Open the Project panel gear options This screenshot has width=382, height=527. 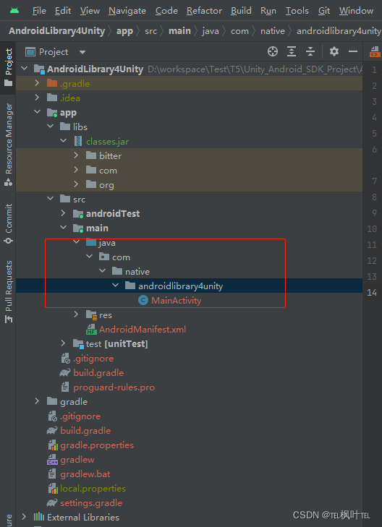point(334,51)
